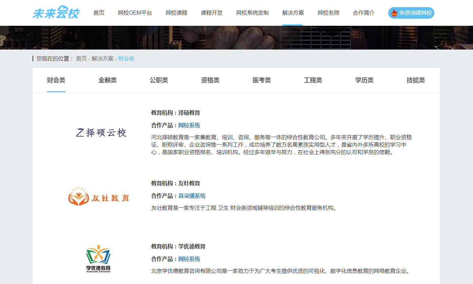473x284 pixels.
Task: Open 网校系统 link under 学优德教育
Action: (189, 259)
